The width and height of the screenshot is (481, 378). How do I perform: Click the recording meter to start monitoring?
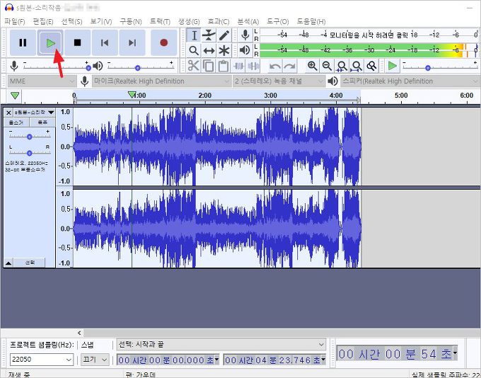[369, 35]
